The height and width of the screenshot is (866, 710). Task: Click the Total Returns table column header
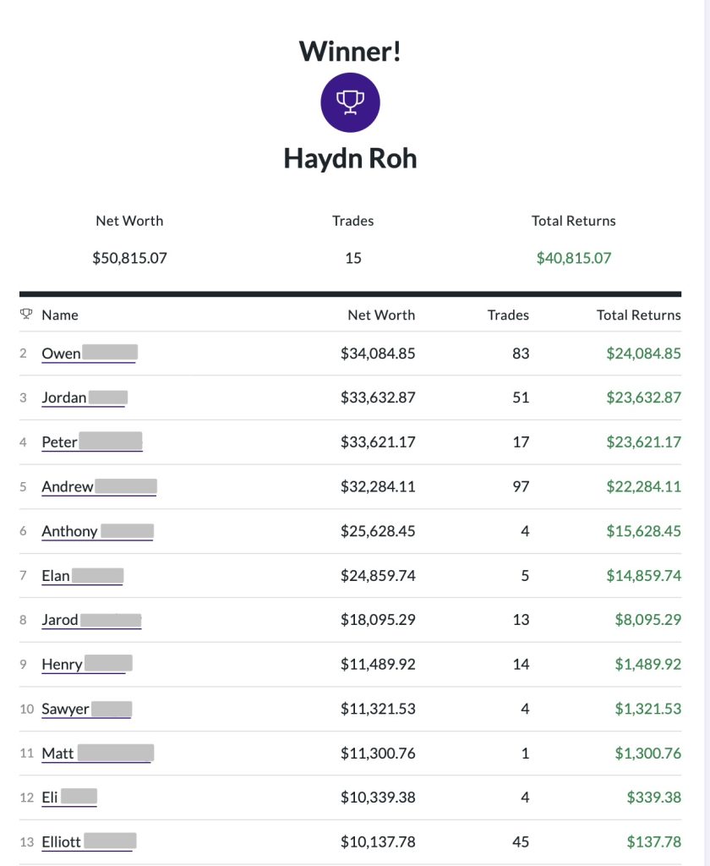point(638,315)
